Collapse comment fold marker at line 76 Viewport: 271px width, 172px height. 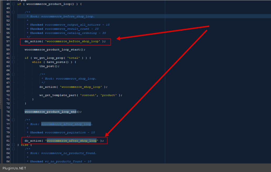(x=13, y=120)
